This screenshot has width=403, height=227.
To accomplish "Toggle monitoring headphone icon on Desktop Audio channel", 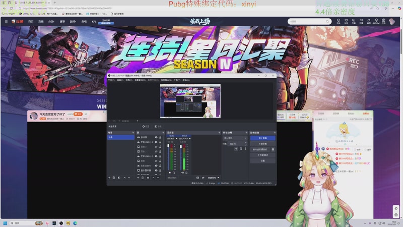I will coord(174,173).
